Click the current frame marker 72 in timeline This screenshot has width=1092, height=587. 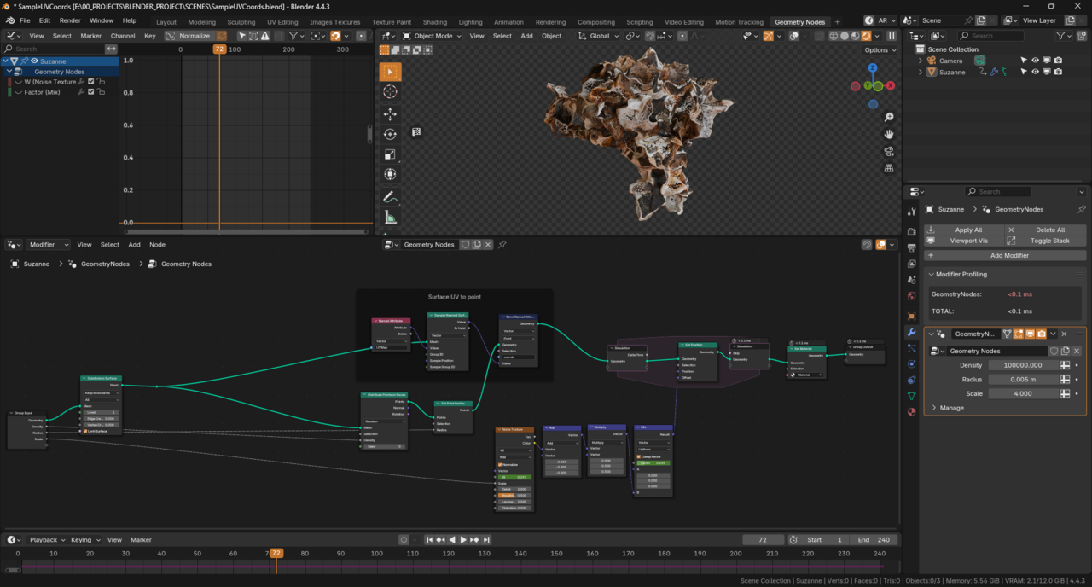[276, 554]
